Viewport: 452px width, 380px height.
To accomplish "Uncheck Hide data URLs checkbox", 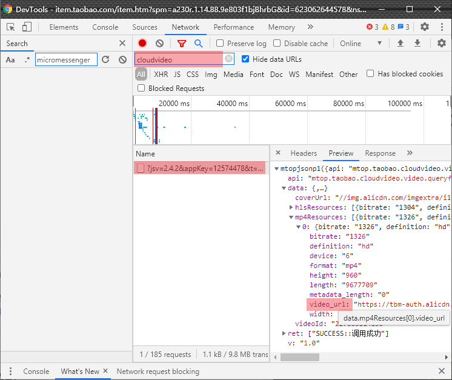I will (245, 59).
